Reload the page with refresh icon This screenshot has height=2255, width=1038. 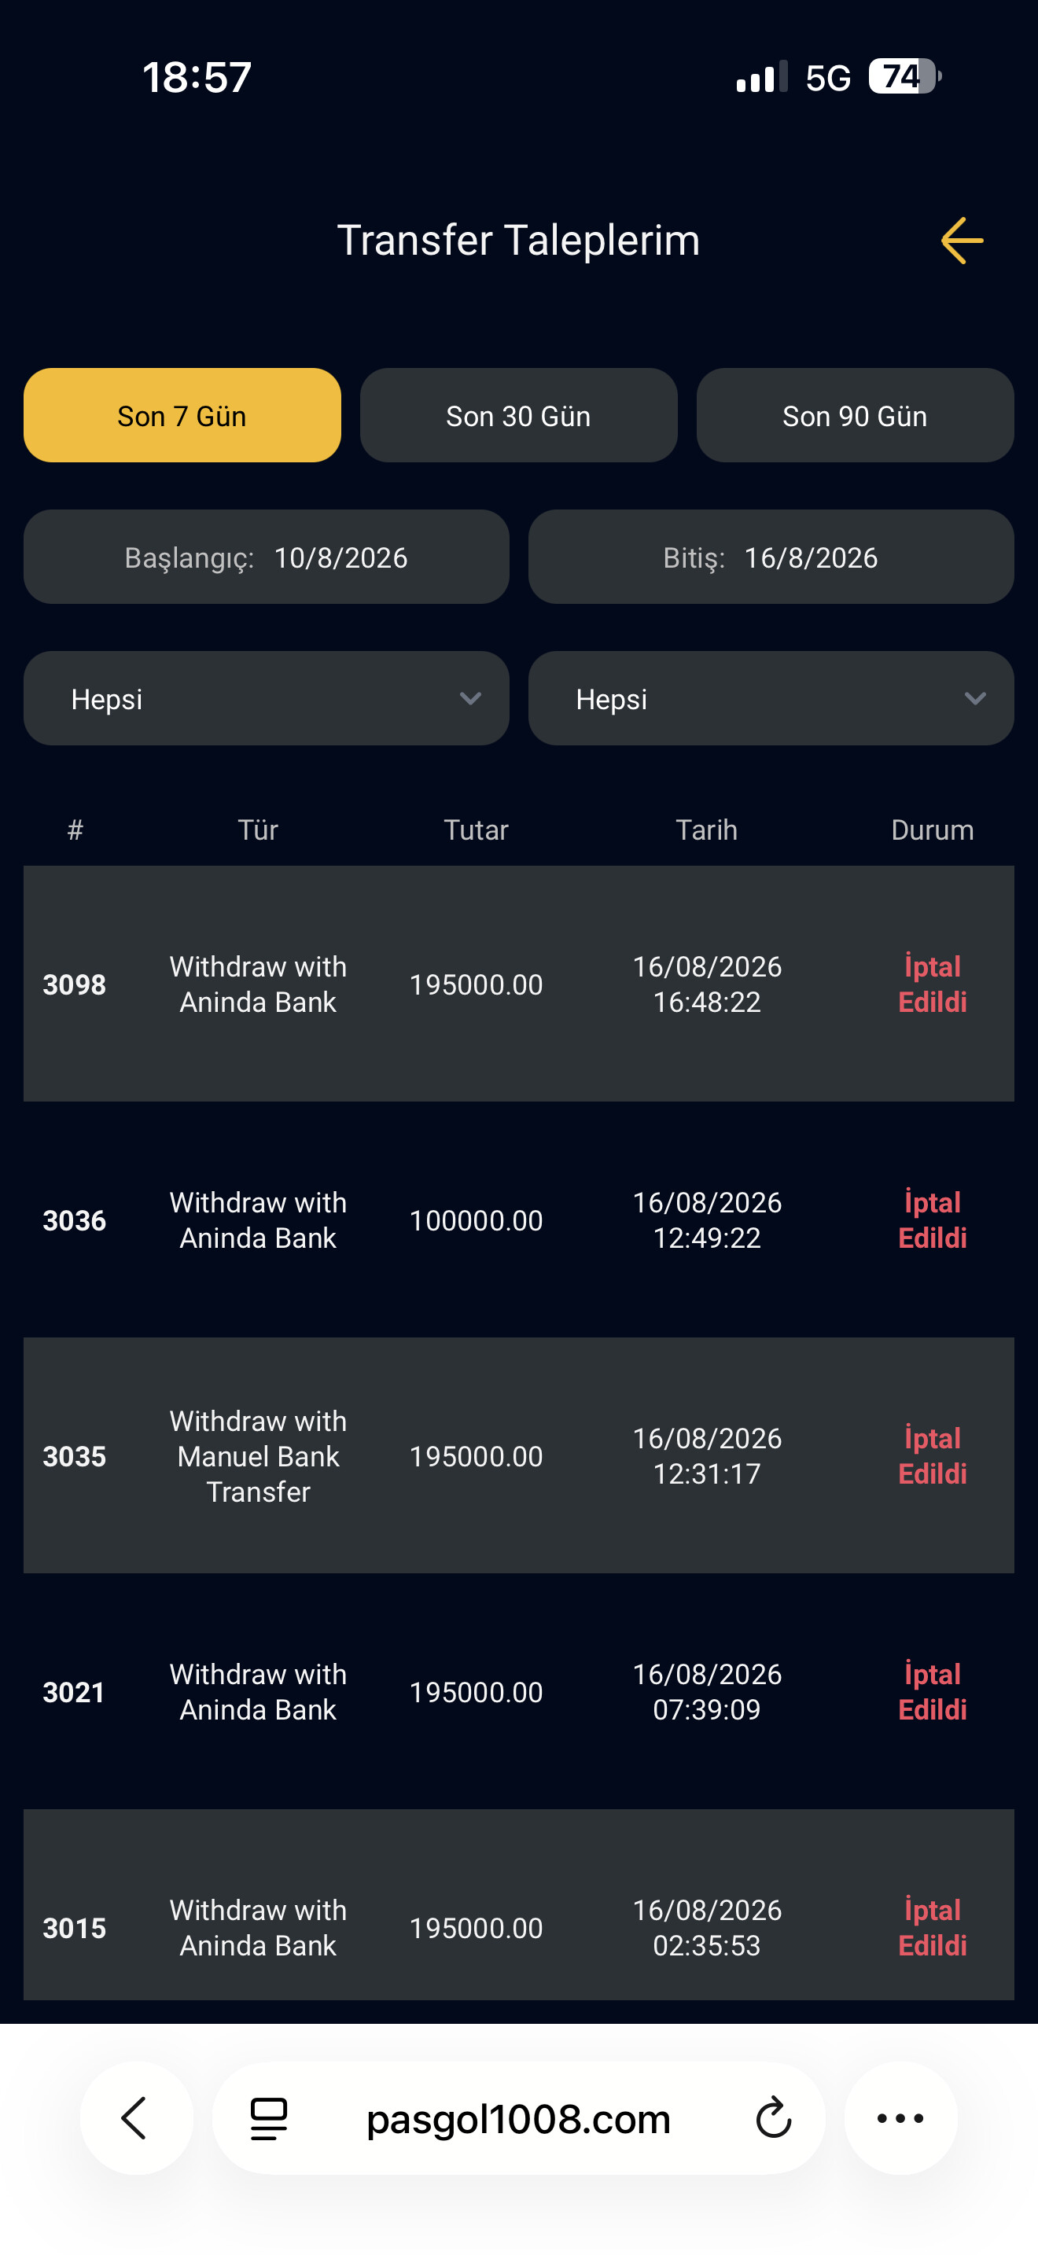pyautogui.click(x=773, y=2118)
